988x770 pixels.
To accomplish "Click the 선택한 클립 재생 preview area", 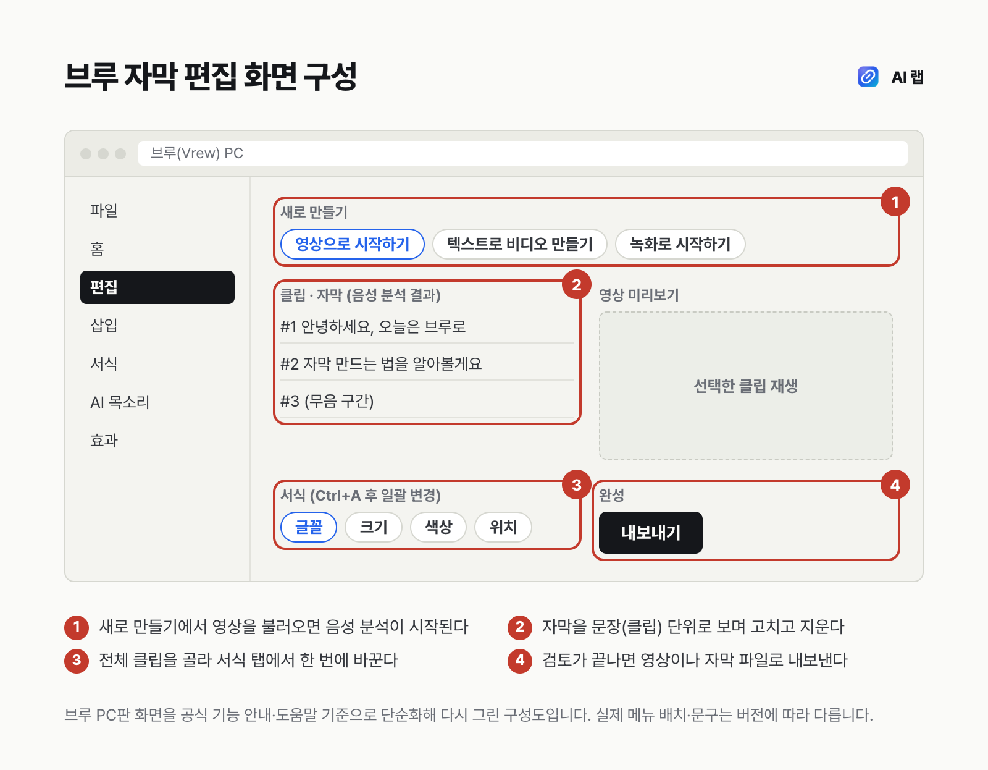I will pos(746,386).
